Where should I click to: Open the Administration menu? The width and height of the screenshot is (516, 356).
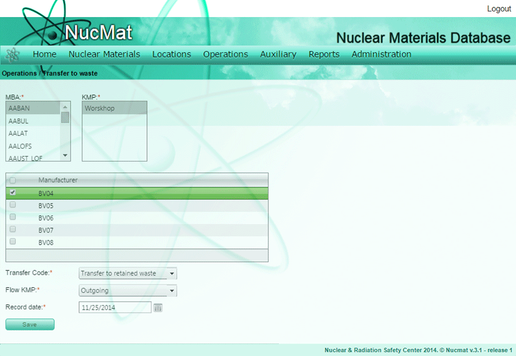[x=381, y=54]
